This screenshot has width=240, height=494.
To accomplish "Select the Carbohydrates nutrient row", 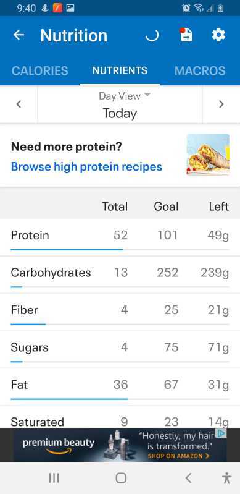I will (120, 275).
